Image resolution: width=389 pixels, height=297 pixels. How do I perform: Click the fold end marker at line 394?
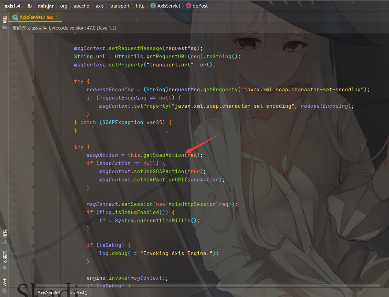click(x=33, y=188)
